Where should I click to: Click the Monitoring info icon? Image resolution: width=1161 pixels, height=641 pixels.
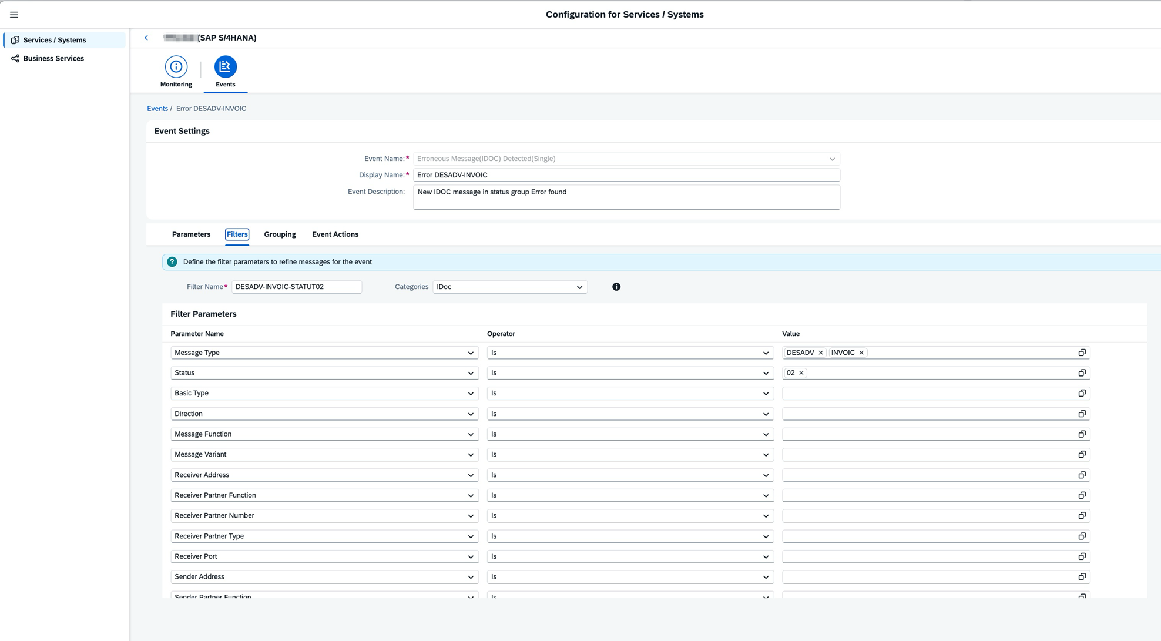(176, 66)
